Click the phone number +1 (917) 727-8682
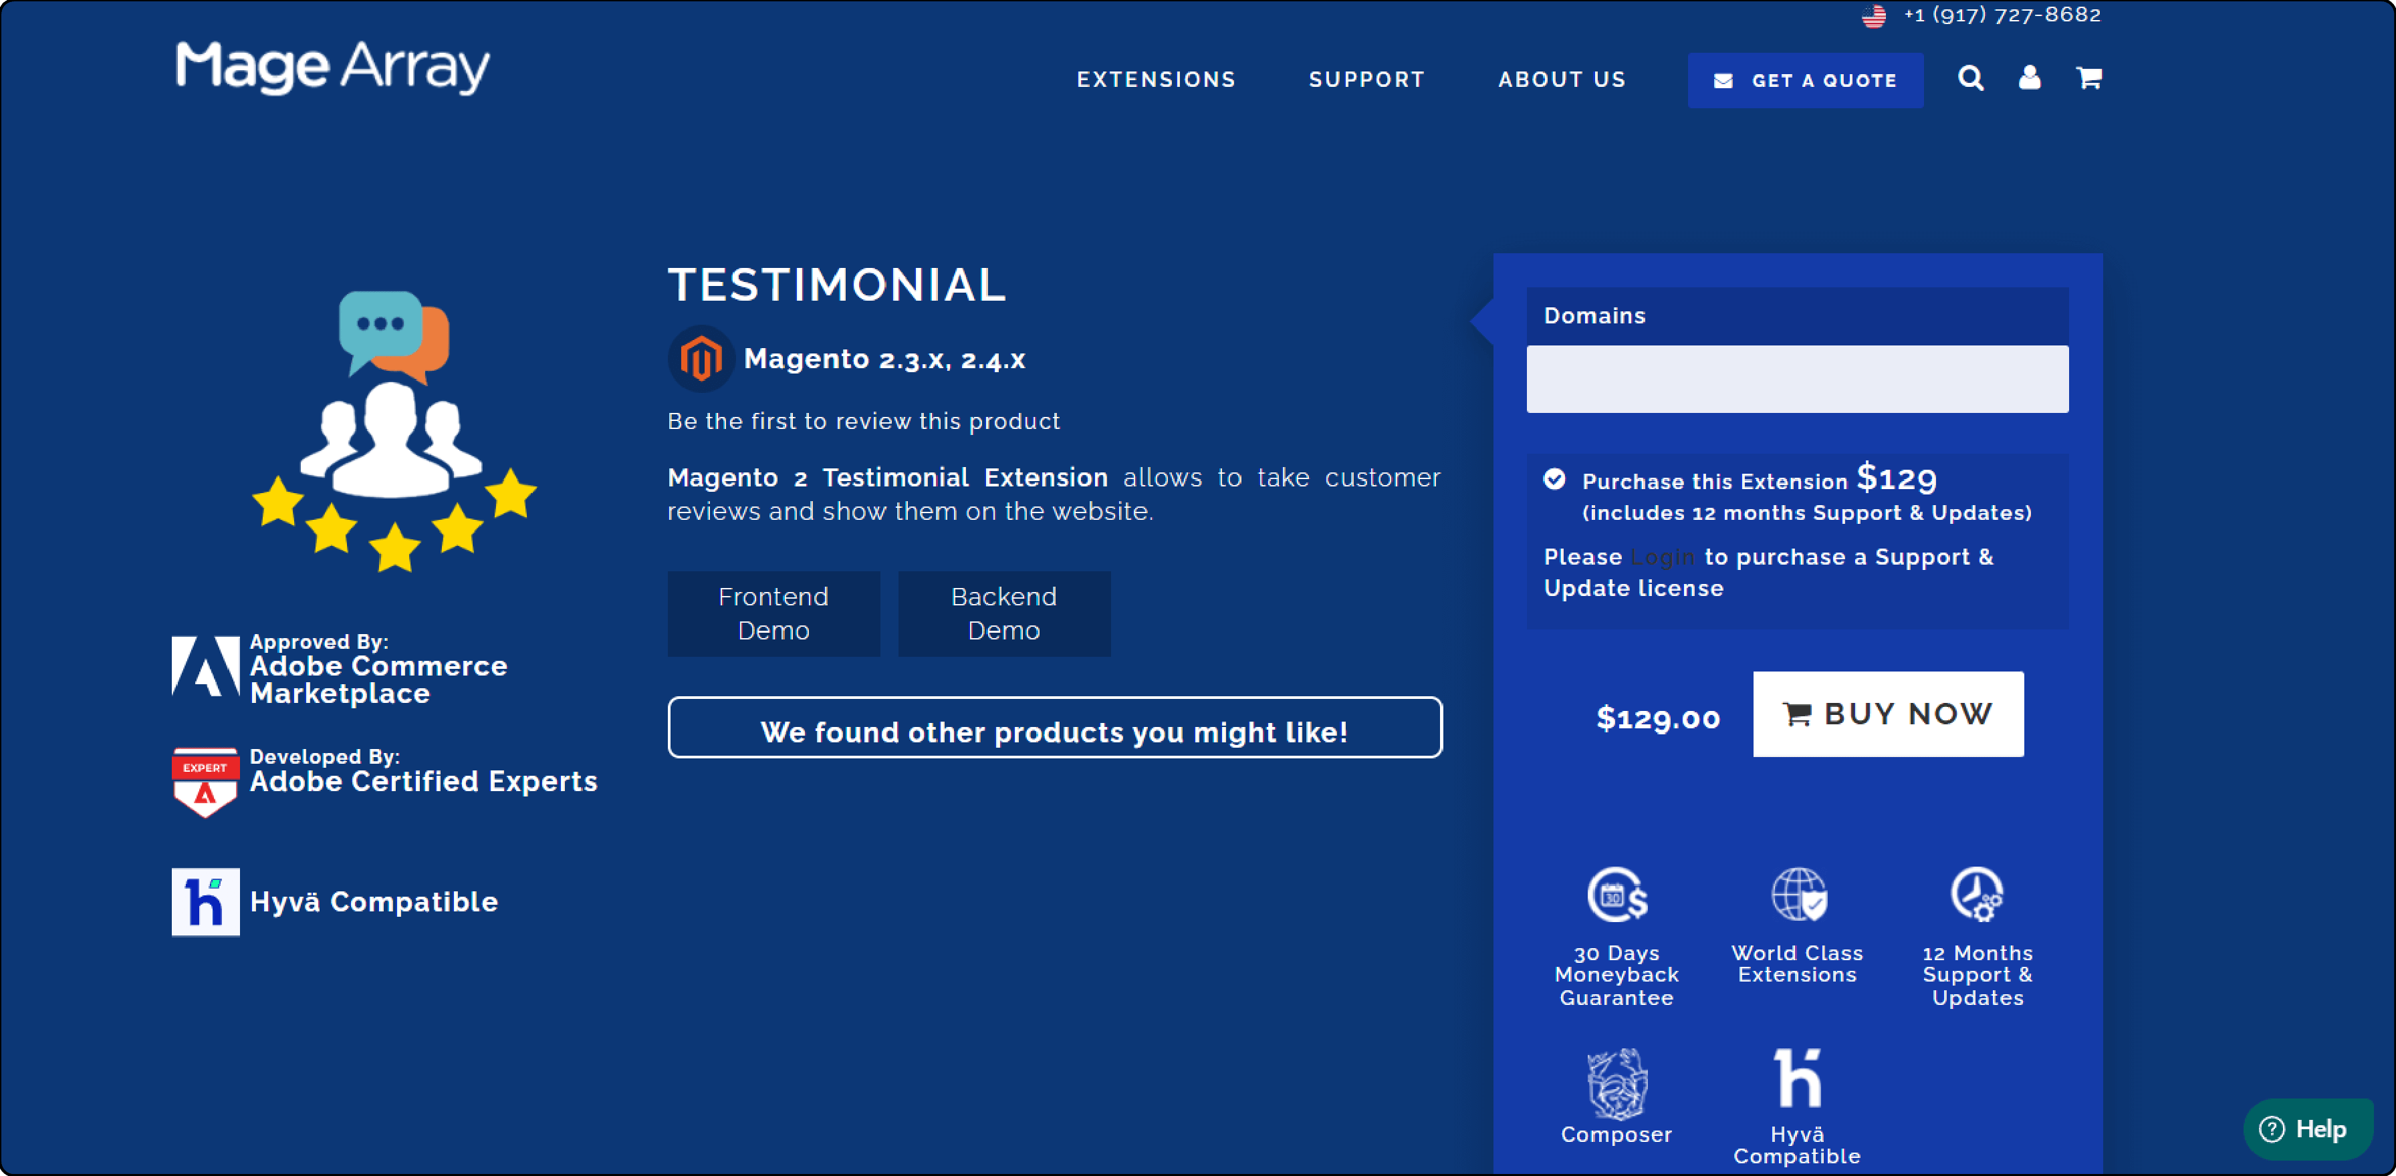The image size is (2396, 1176). click(x=2002, y=15)
